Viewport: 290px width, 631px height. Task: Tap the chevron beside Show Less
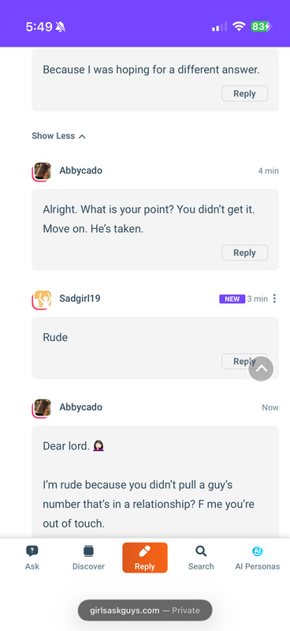pos(82,137)
